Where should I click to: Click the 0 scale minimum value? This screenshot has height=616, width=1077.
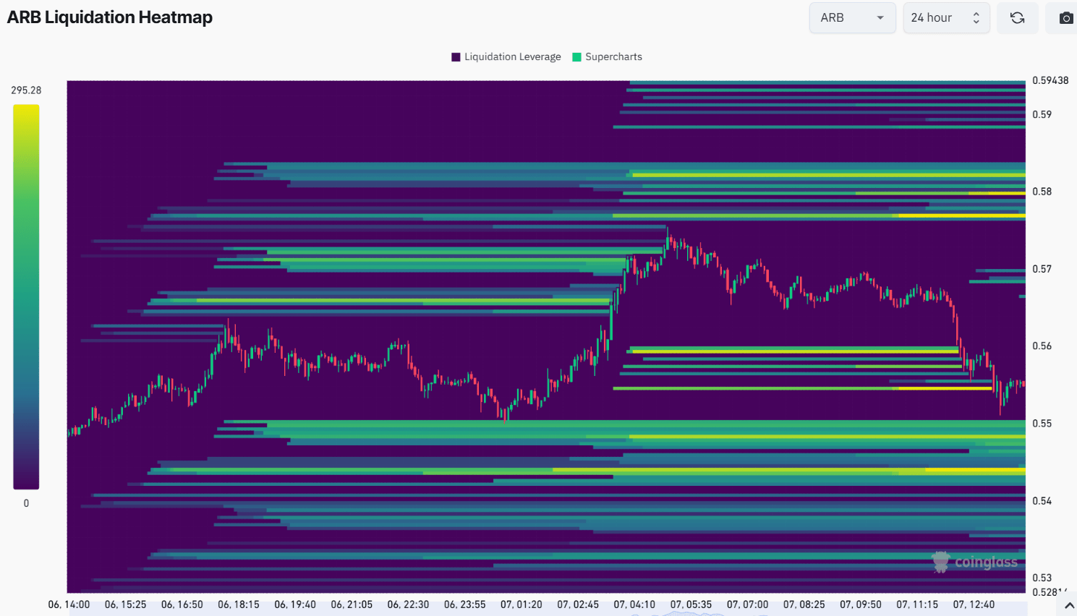point(26,503)
